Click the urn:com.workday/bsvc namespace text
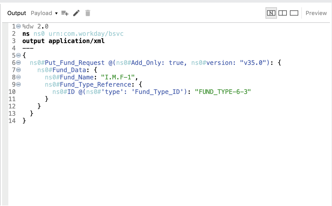The height and width of the screenshot is (206, 332). [x=86, y=33]
